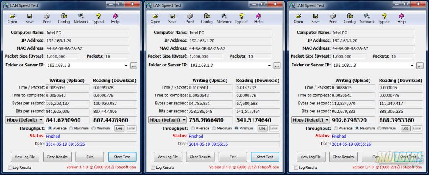Select Average throughput in the middle window

tap(193, 129)
